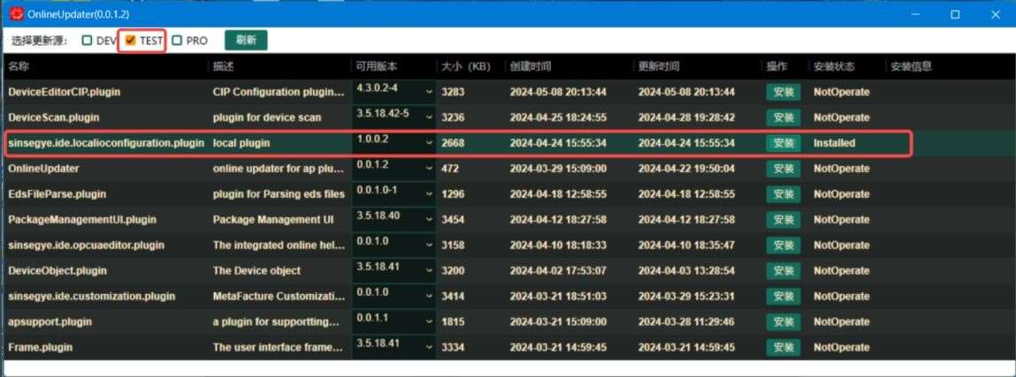Sort by the 创建时间 column header

tap(531, 66)
